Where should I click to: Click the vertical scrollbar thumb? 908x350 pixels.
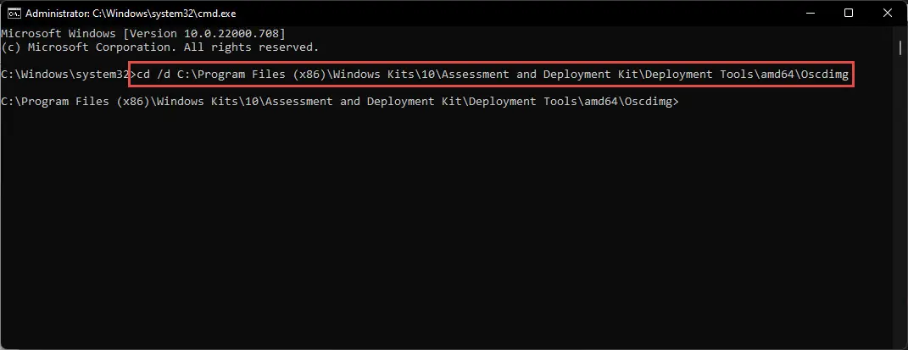click(x=900, y=47)
